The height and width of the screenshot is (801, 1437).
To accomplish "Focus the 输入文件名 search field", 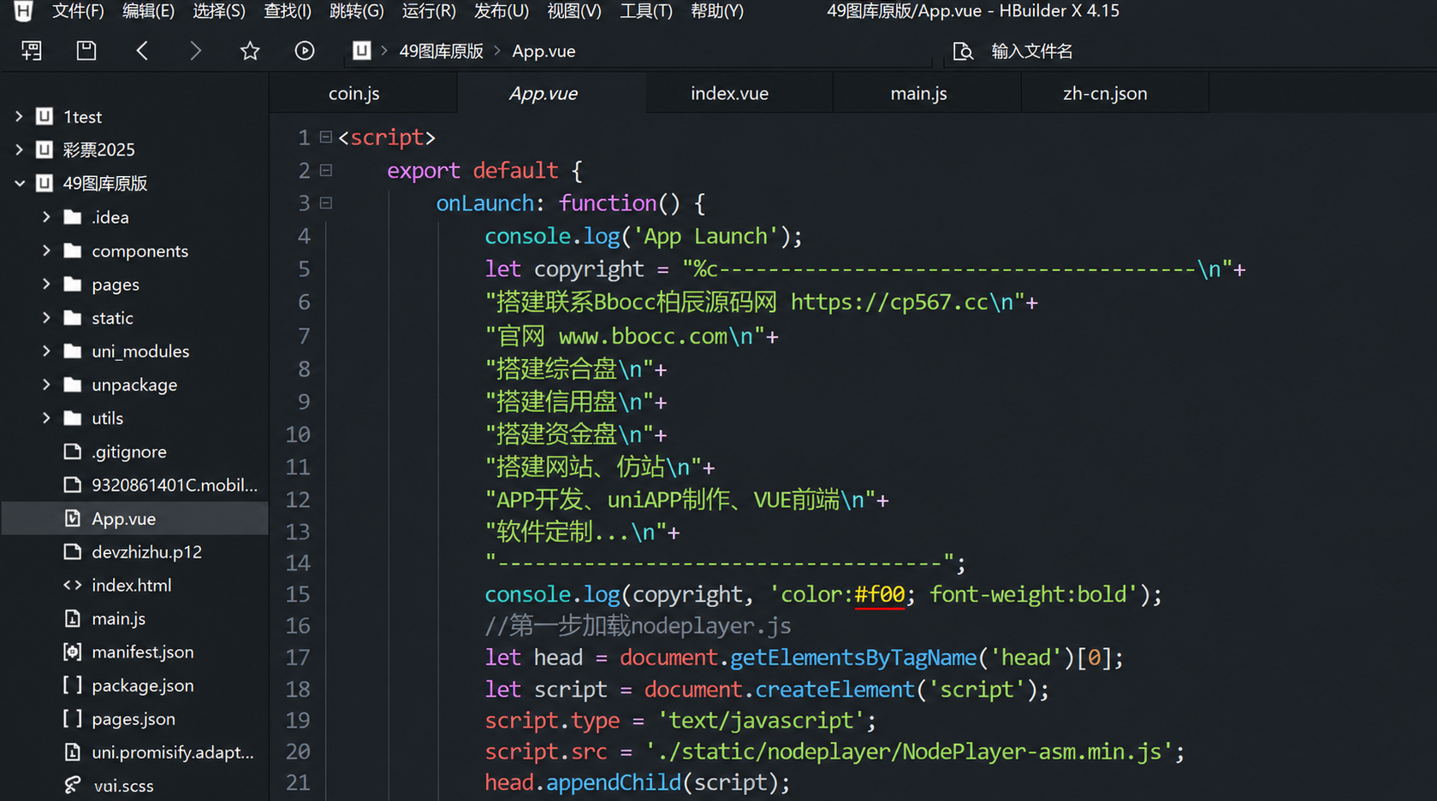I will click(1031, 51).
